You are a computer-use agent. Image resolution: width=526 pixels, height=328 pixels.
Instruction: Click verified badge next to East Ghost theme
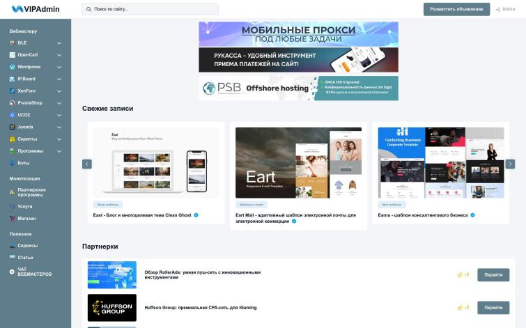coord(196,215)
